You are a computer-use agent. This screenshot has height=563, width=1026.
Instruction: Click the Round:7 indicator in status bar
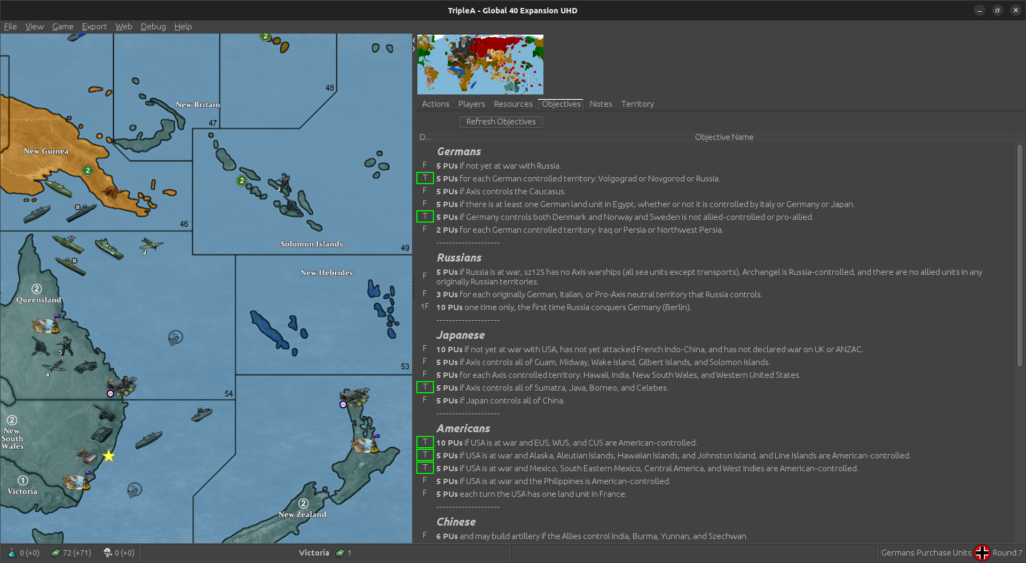tap(1007, 553)
